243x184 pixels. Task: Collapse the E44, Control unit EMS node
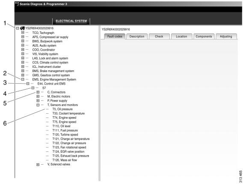click(28, 84)
